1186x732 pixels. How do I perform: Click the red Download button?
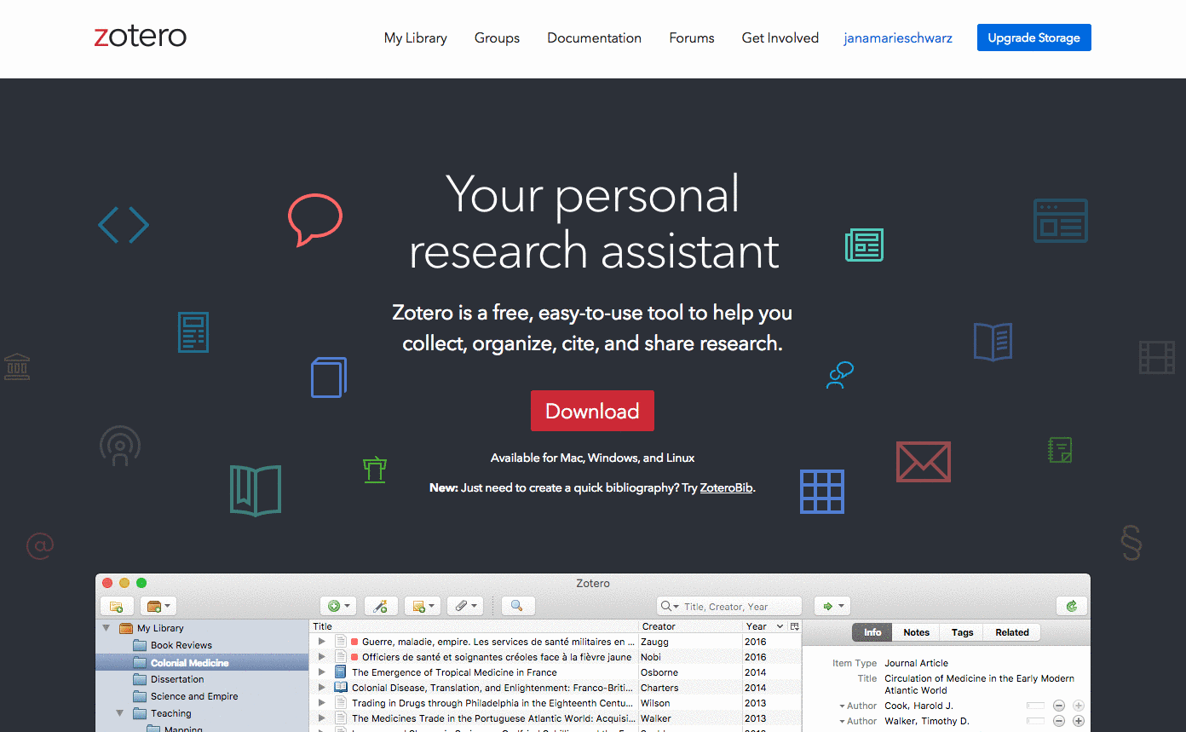coord(592,411)
